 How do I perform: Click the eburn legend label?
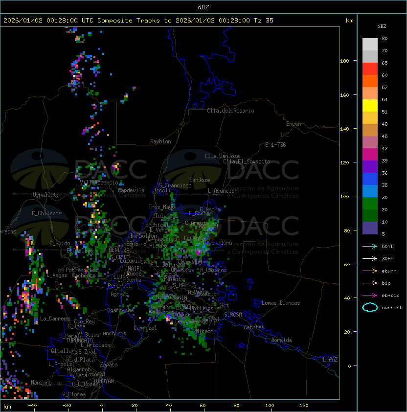coord(389,271)
